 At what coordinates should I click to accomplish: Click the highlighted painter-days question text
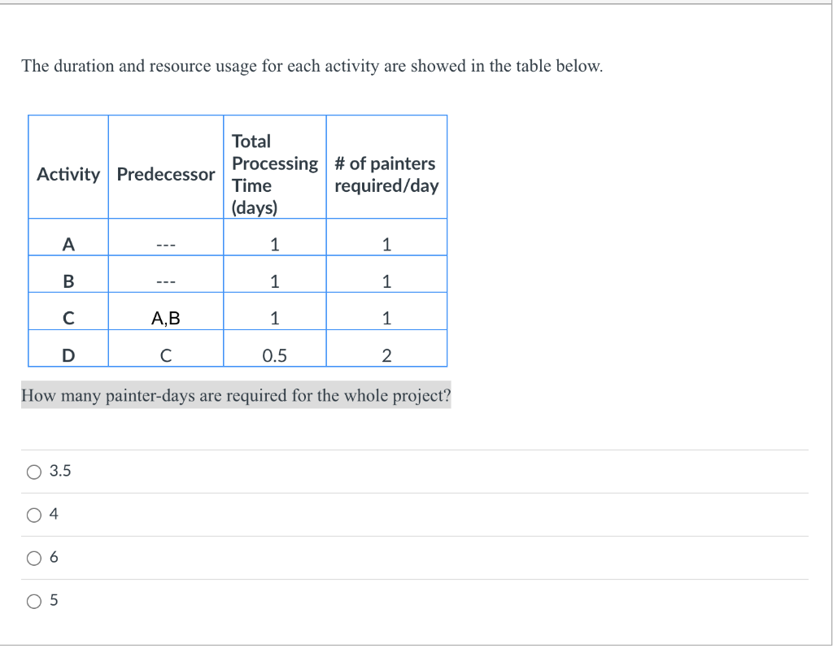[236, 395]
